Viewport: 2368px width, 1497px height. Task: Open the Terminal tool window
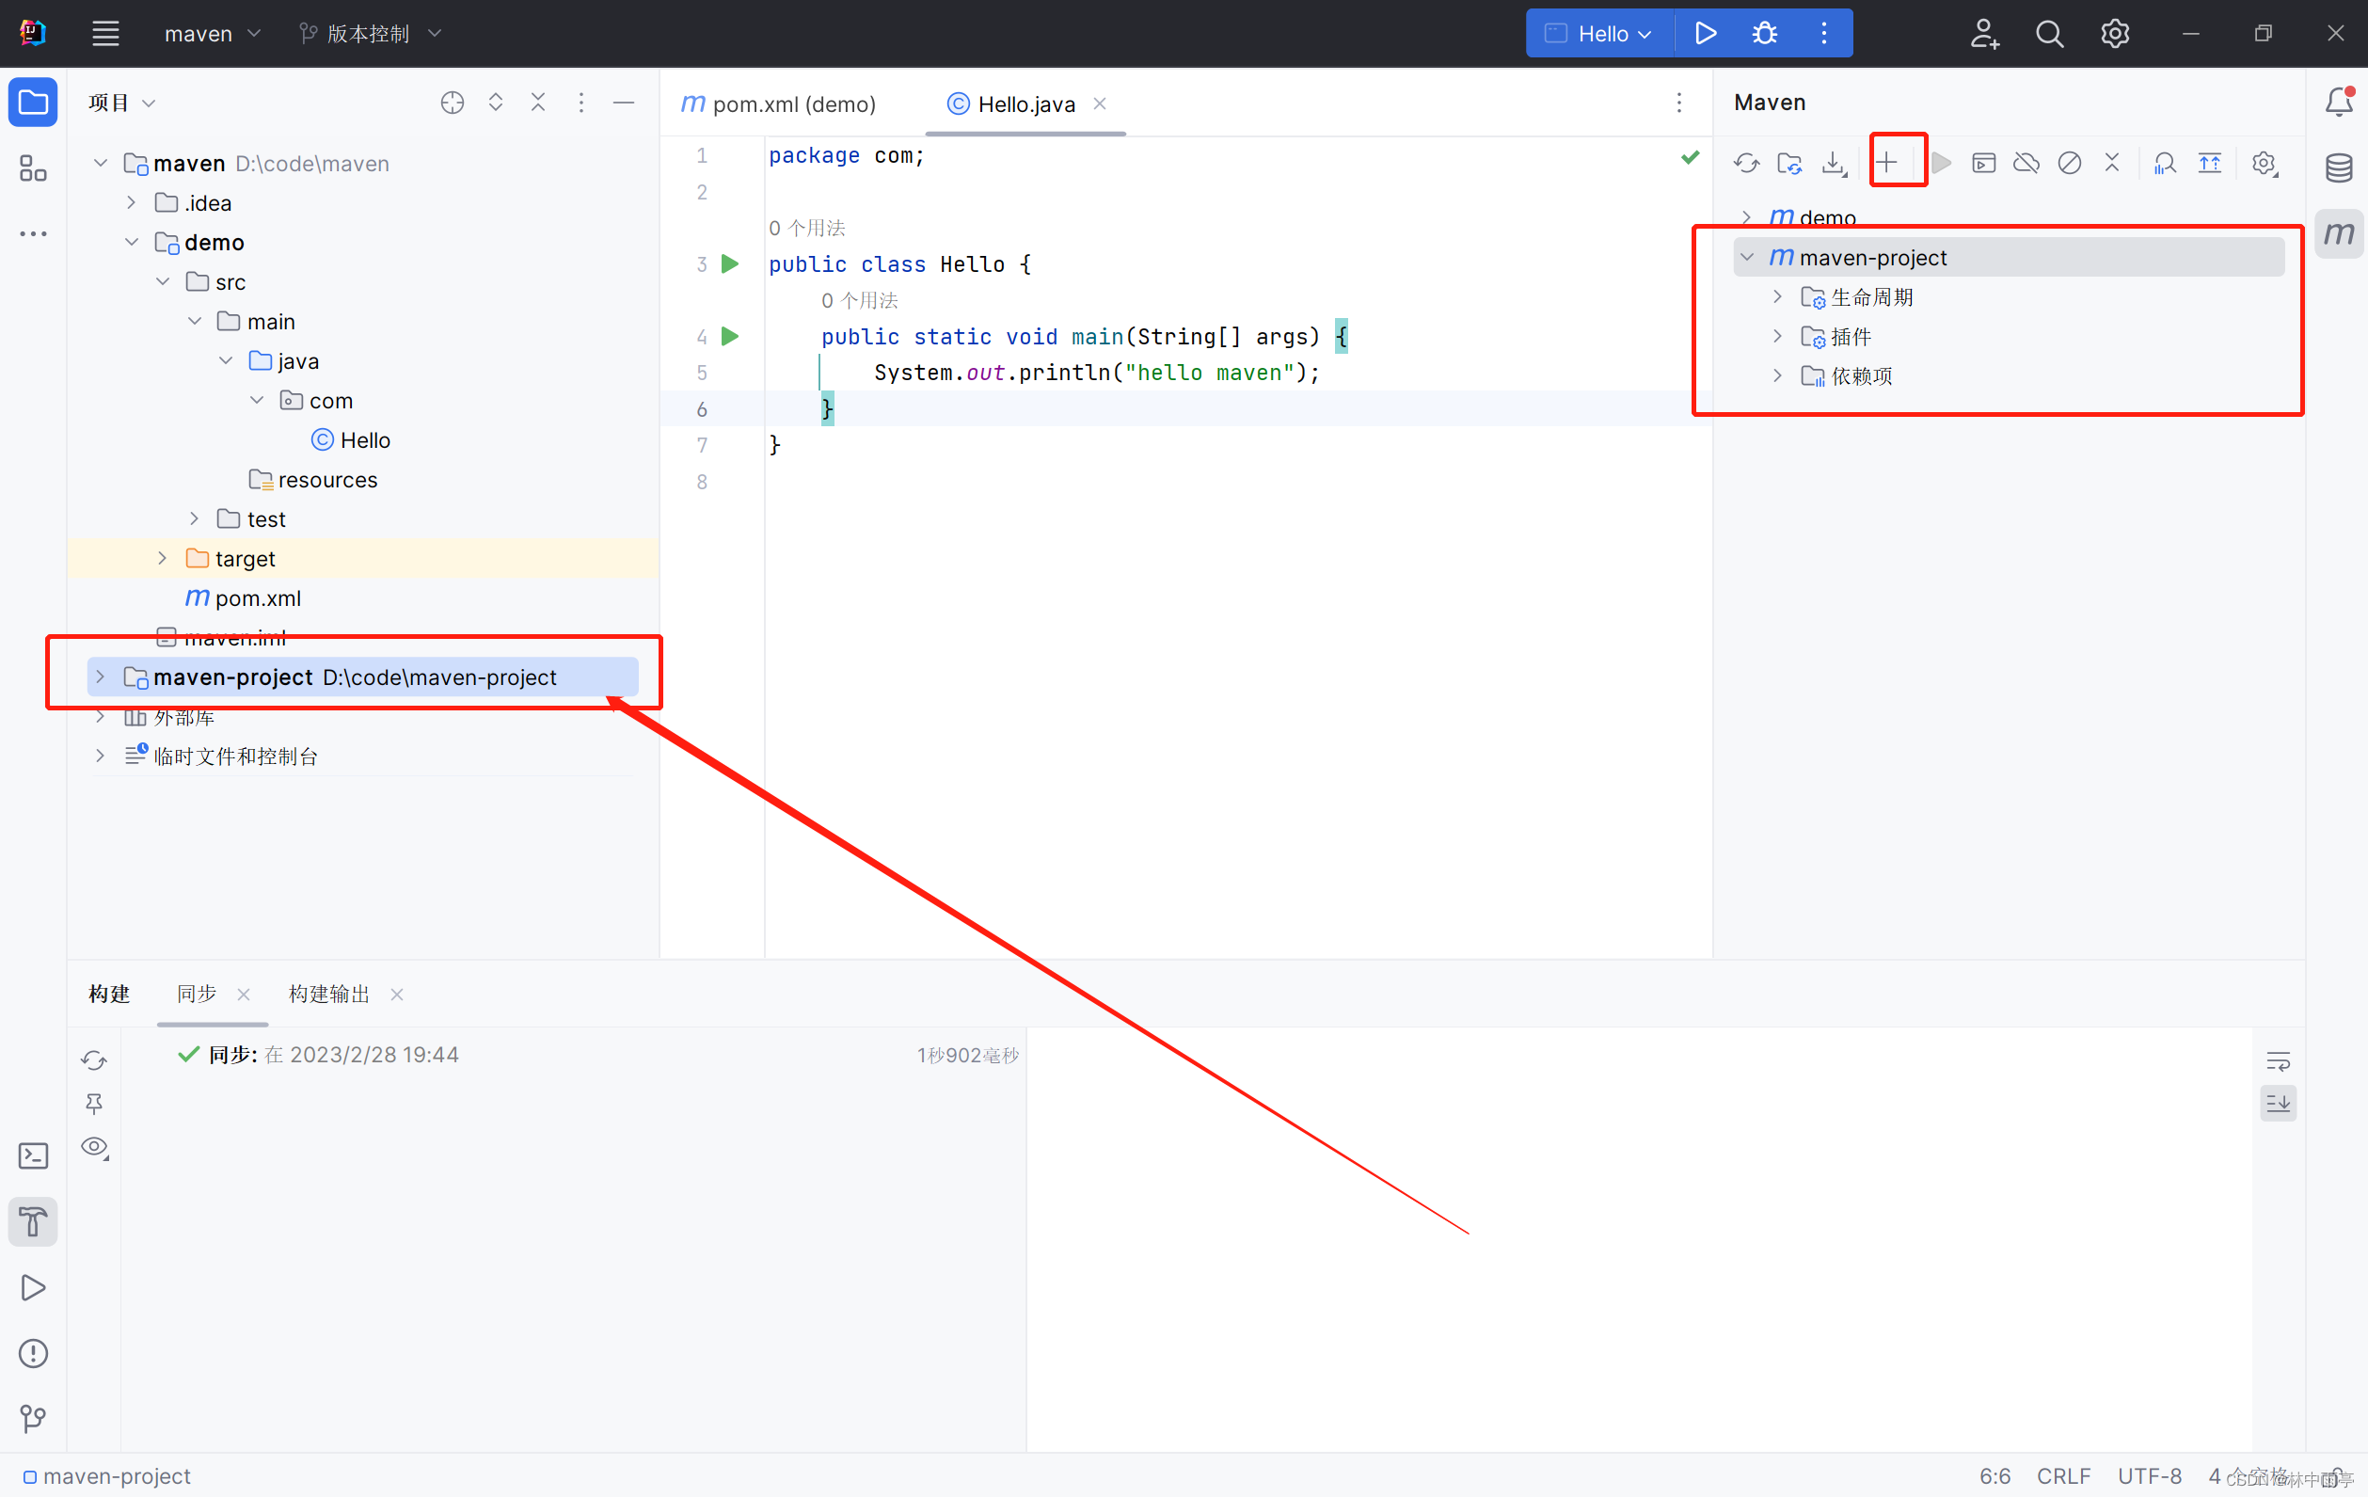[34, 1155]
